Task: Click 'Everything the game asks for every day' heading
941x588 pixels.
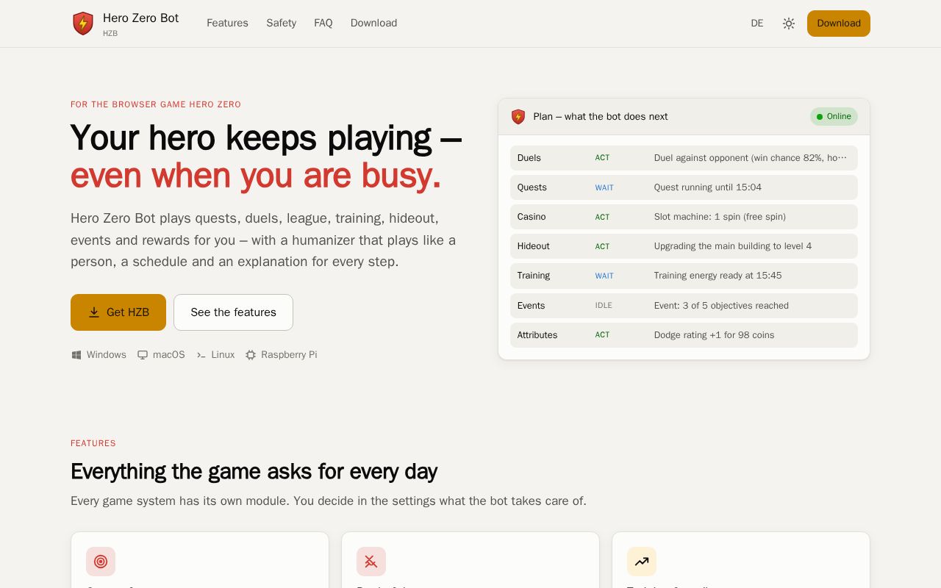Action: (254, 471)
